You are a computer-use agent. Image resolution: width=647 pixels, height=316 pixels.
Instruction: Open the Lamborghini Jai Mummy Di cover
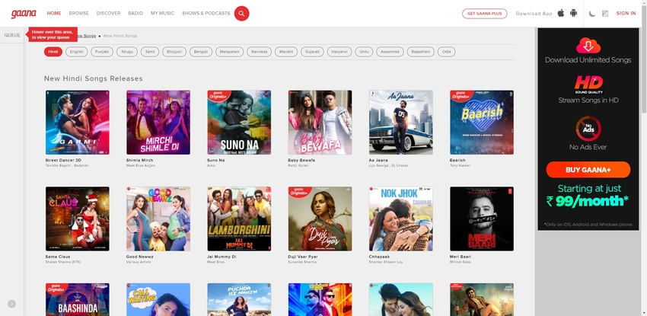239,219
